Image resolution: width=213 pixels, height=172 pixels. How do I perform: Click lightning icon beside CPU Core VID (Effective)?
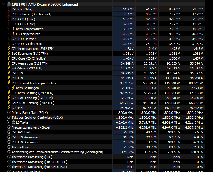(9, 58)
